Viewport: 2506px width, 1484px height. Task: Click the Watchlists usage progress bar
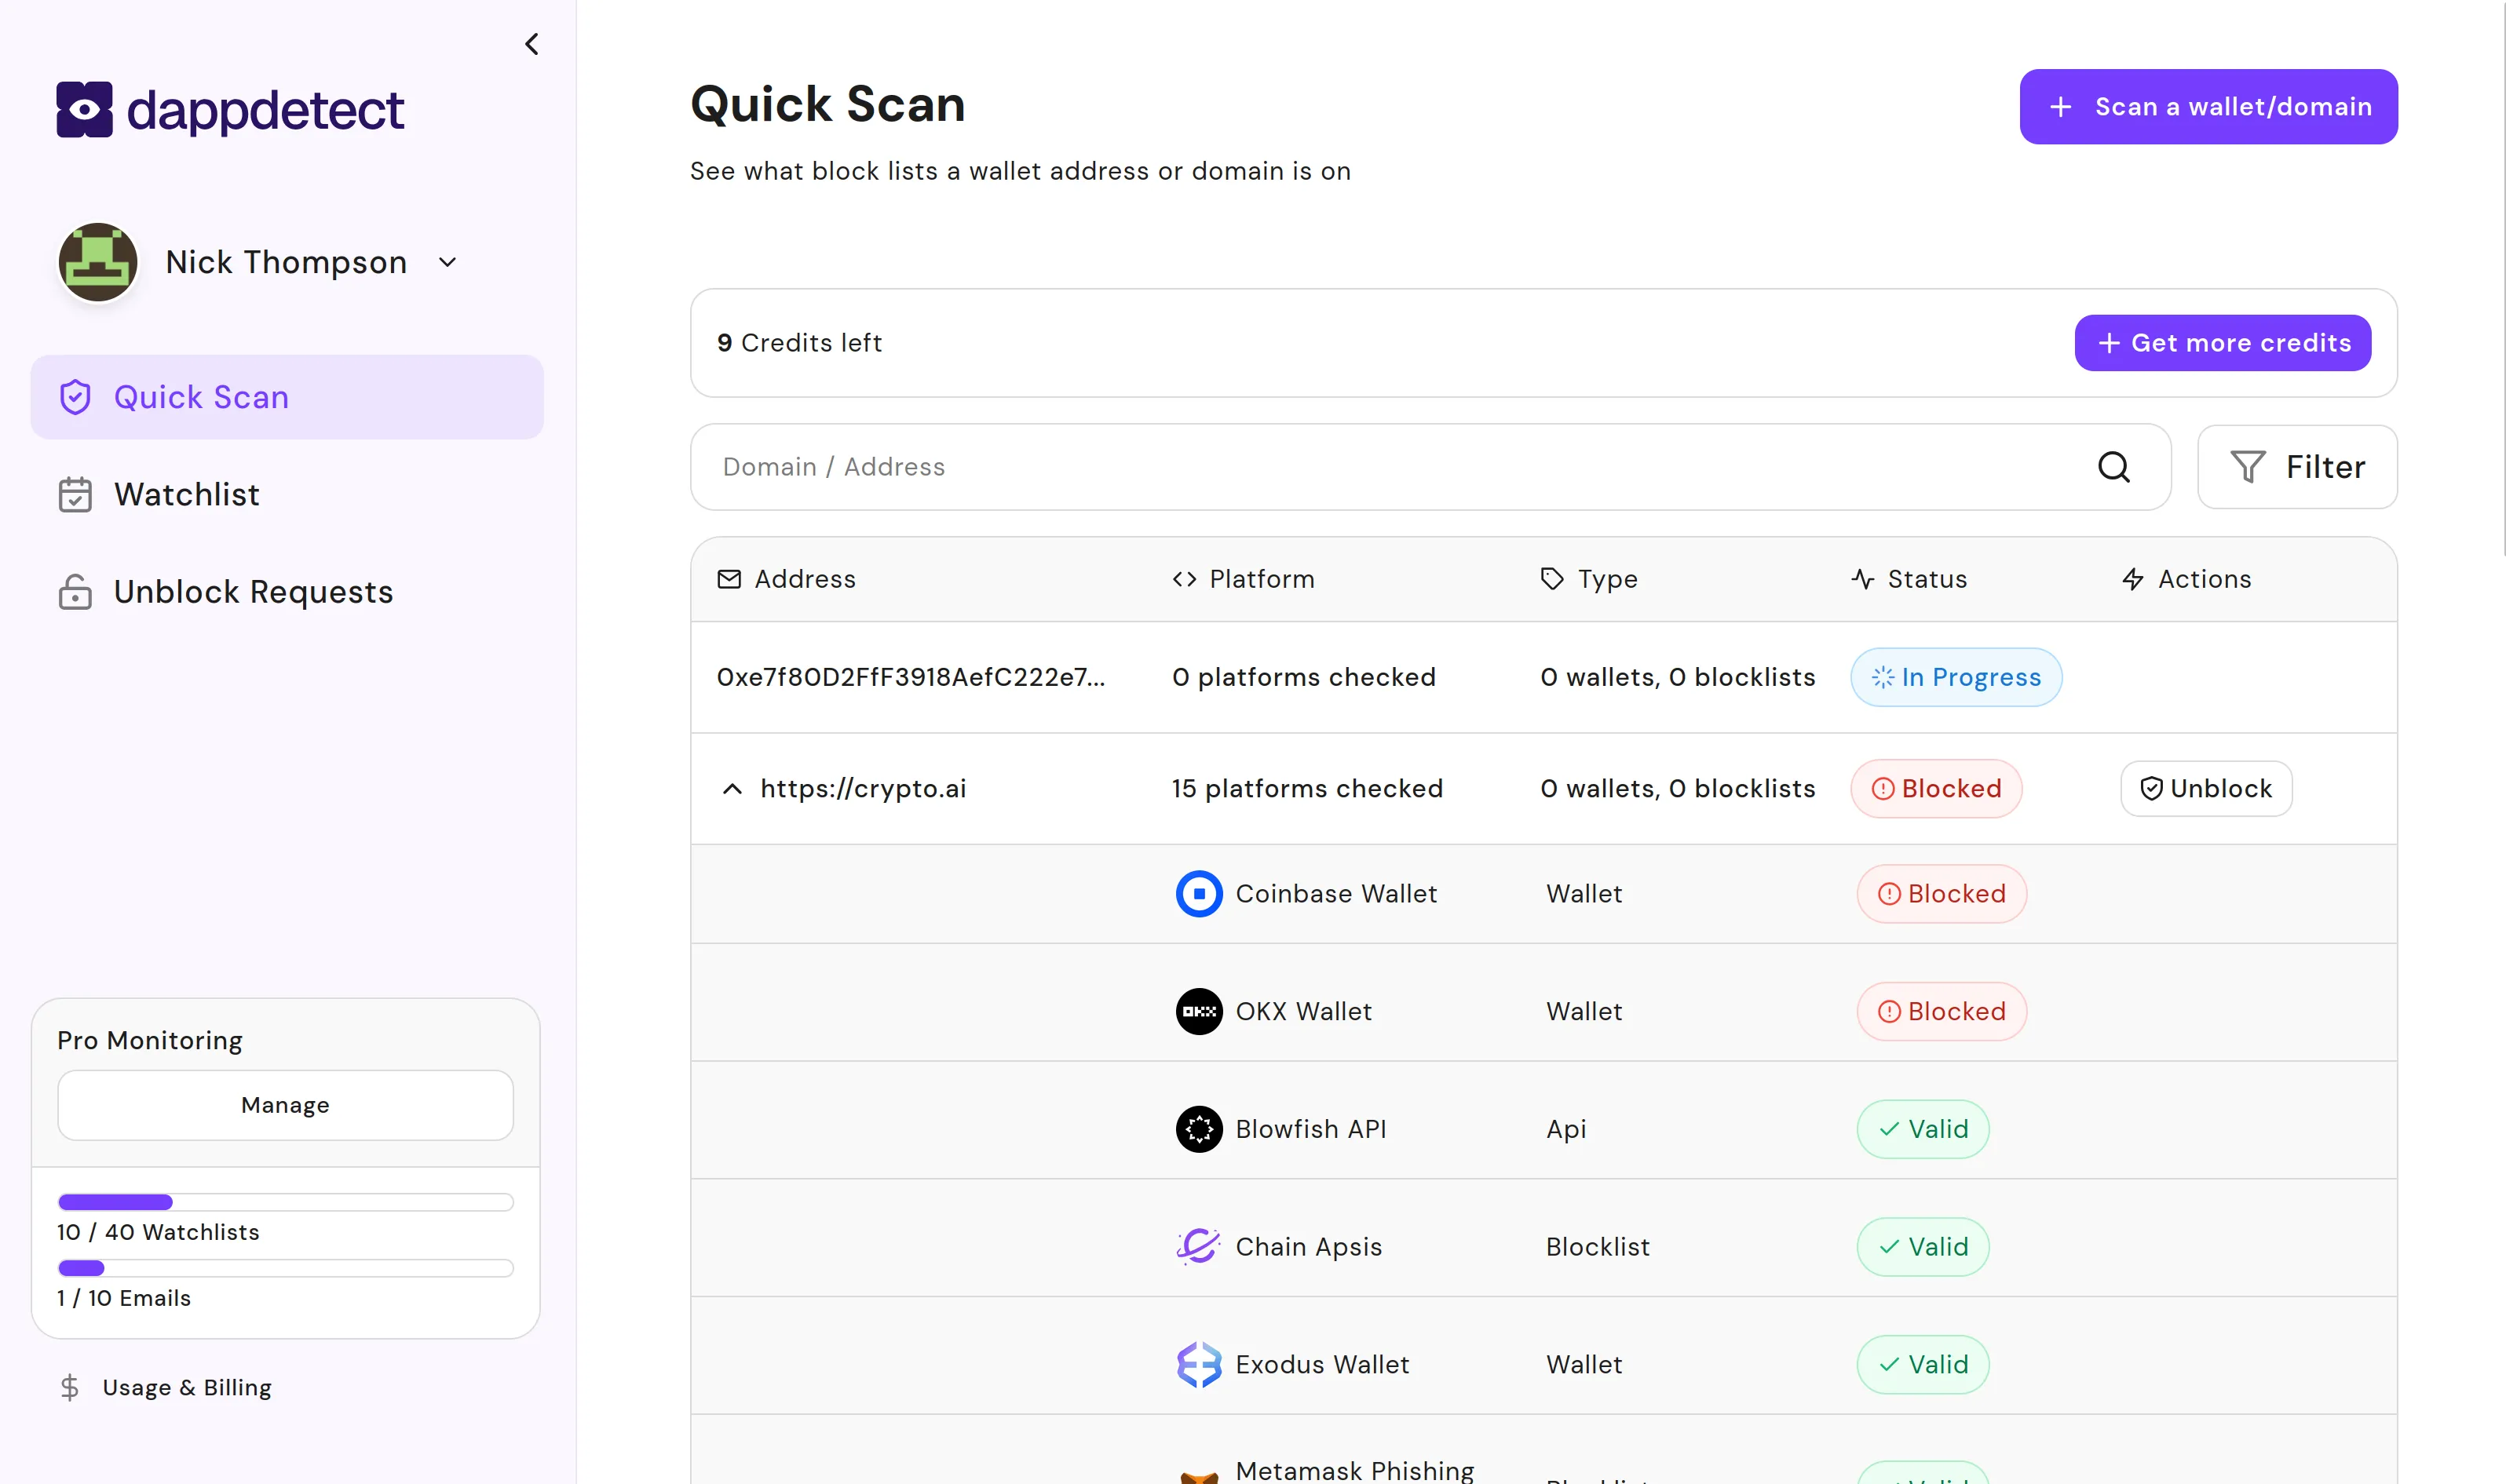click(284, 1201)
